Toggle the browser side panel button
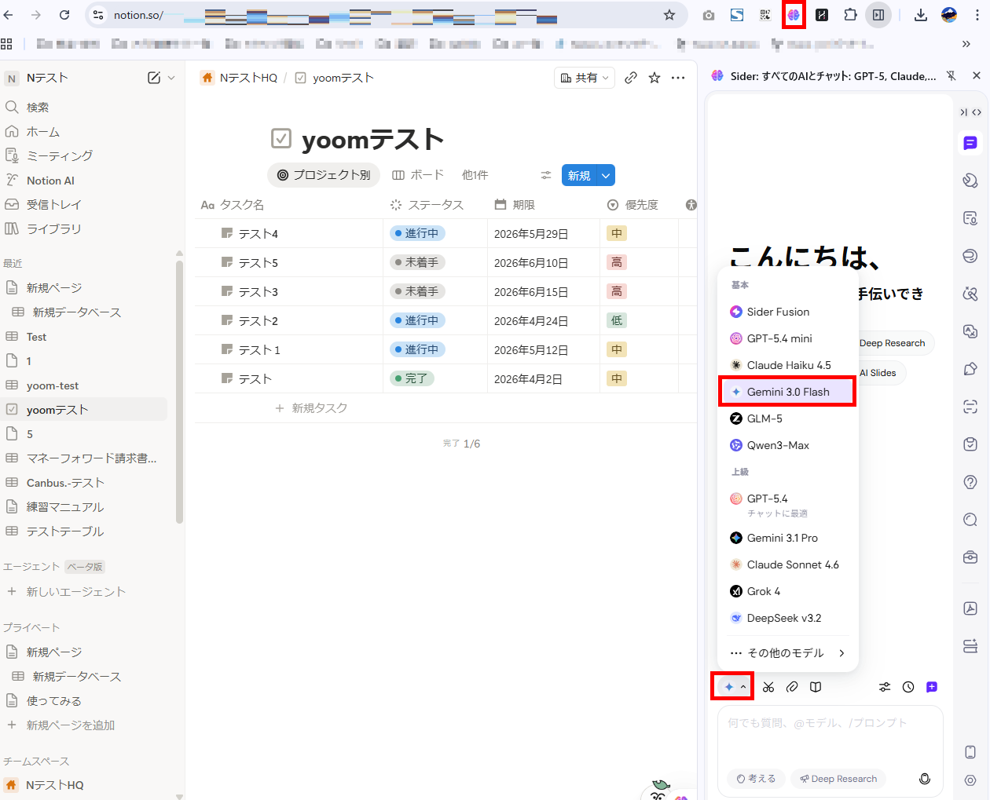This screenshot has width=990, height=800. (x=878, y=15)
